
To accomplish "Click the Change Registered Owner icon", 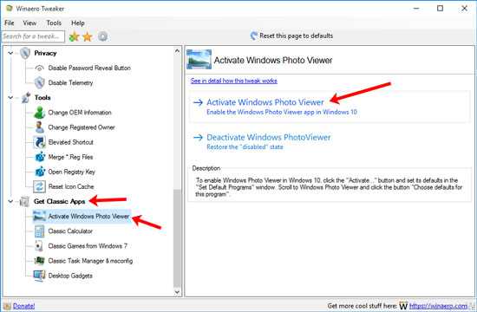I will click(x=40, y=127).
